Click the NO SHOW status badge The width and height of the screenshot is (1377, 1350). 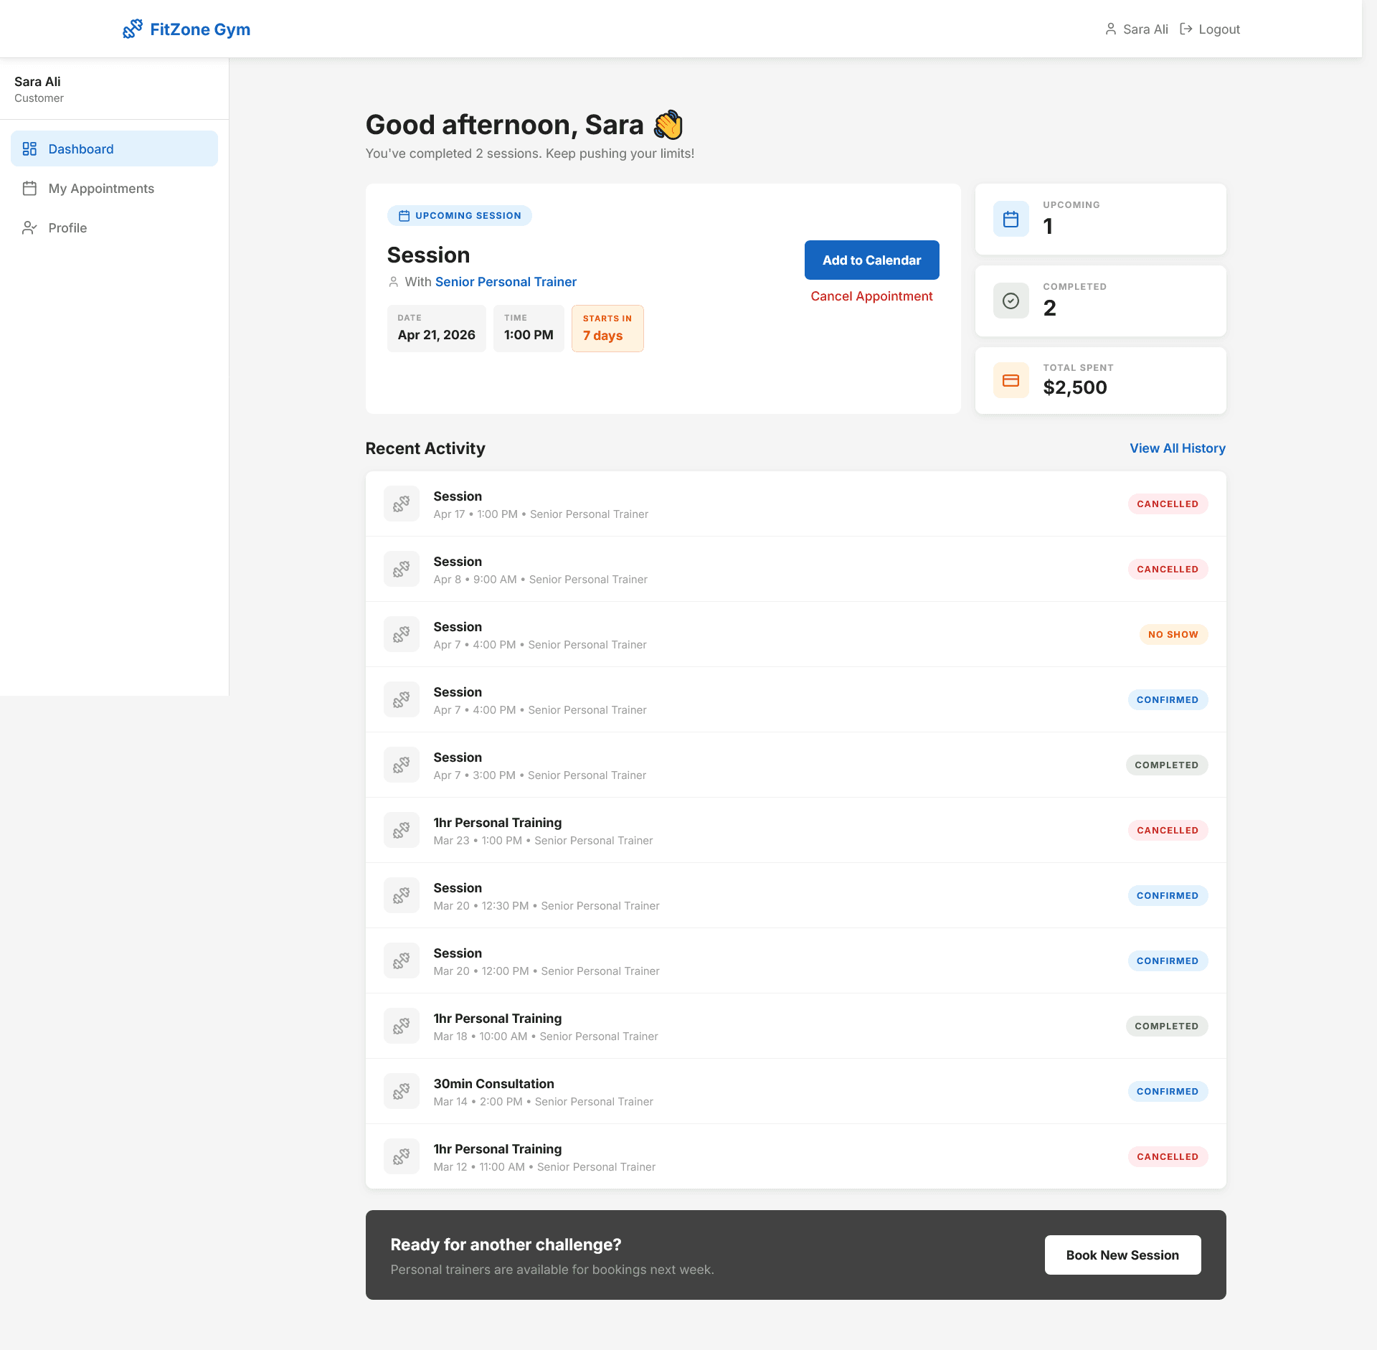click(x=1173, y=634)
